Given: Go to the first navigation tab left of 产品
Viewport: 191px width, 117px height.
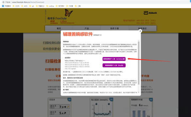Looking at the screenshot, I should [59, 29].
